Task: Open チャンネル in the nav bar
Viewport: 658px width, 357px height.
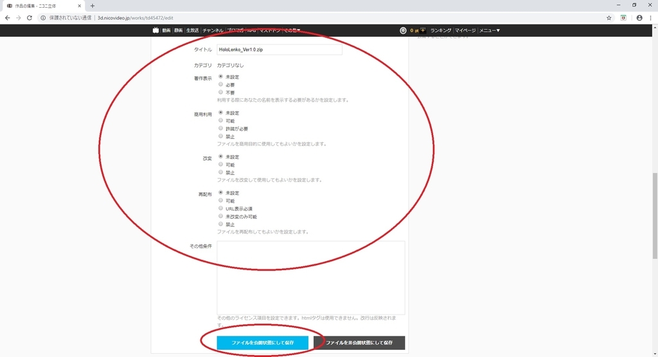Action: 213,30
